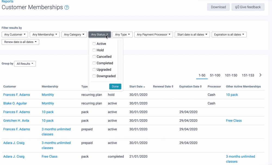The width and height of the screenshot is (272, 165).
Task: Click the Download button
Action: pos(218,7)
